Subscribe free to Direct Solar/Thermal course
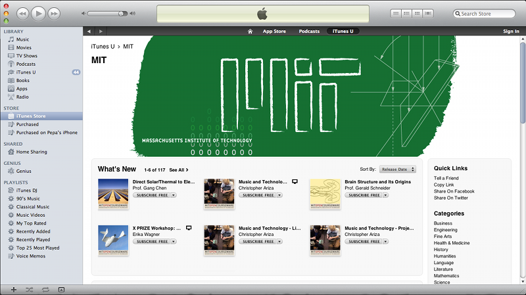Viewport: 526px width, 295px height. coord(152,195)
